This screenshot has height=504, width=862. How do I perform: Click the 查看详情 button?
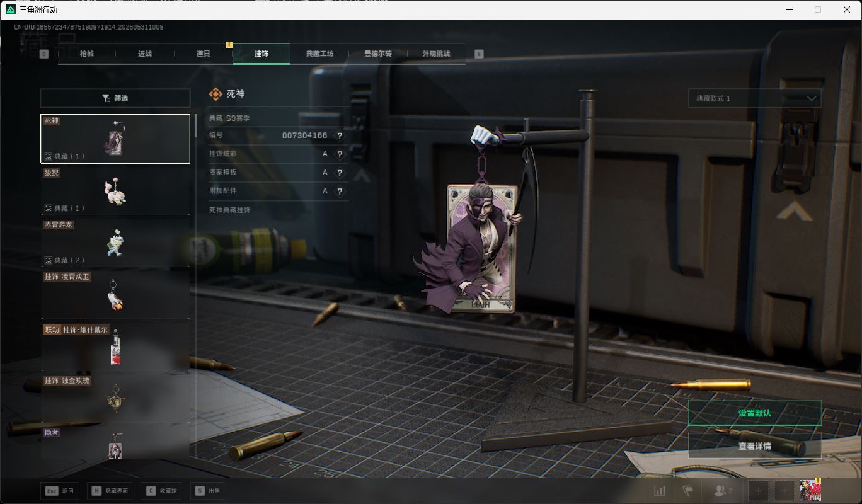(x=755, y=446)
